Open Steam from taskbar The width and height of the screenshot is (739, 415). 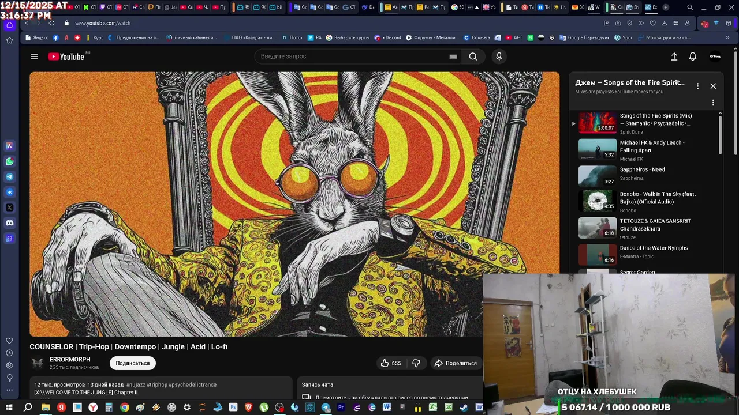[464, 408]
